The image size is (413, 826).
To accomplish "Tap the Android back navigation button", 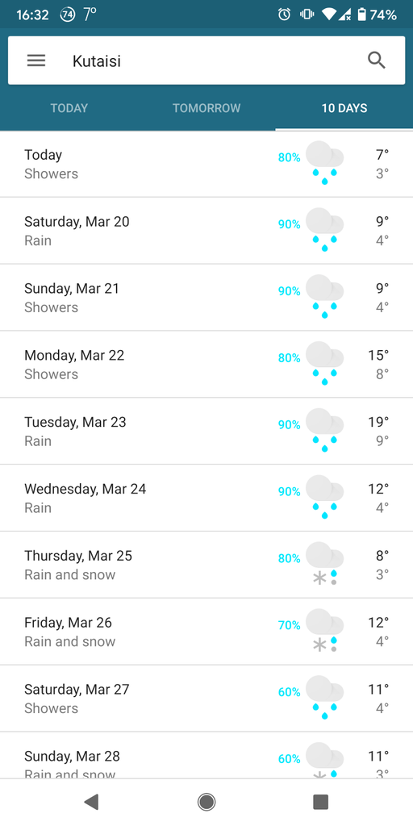I will click(91, 802).
